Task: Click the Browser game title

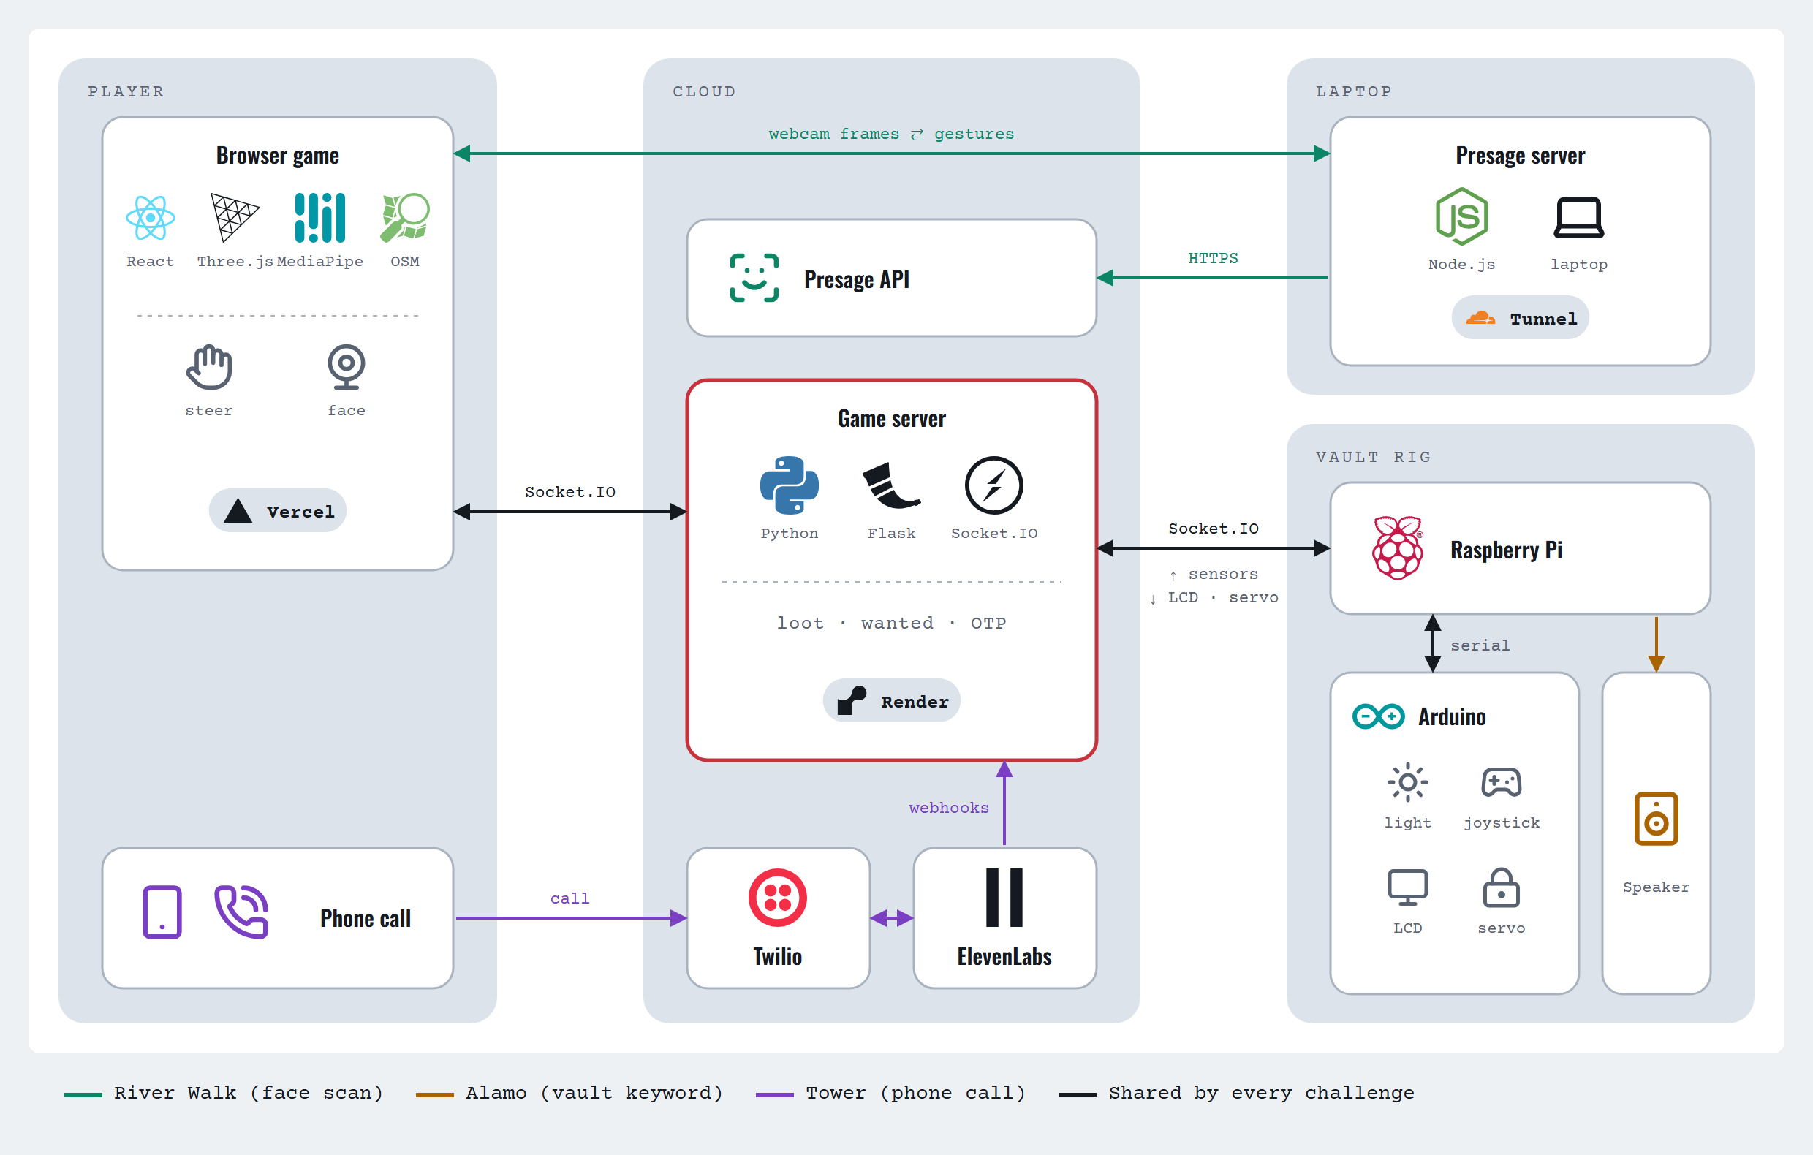Action: 278,156
